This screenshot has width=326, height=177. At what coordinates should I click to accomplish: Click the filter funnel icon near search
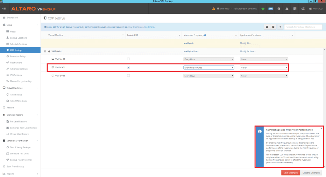coord(280,27)
